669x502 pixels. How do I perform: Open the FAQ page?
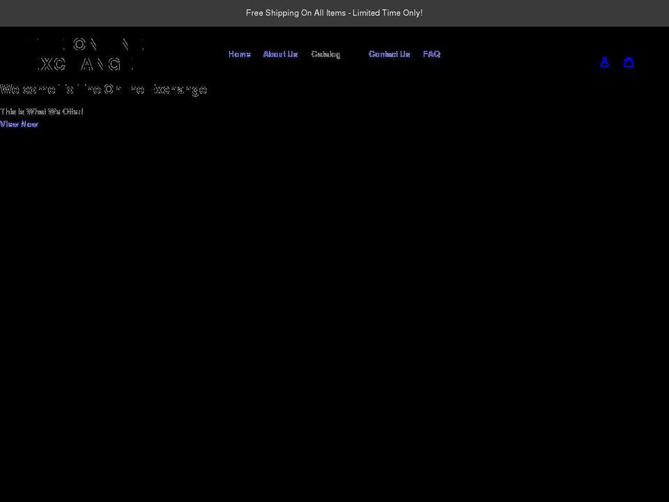431,54
